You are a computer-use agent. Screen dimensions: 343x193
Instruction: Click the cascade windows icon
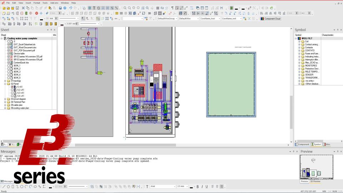tap(198, 8)
